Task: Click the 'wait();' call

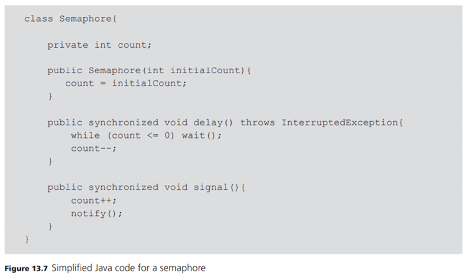Action: [x=201, y=135]
